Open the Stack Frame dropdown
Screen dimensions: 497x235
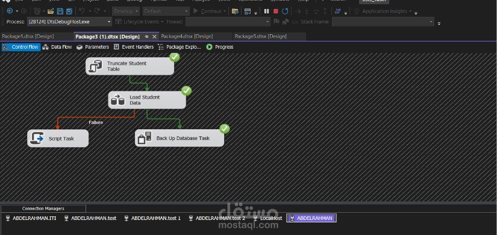pyautogui.click(x=383, y=22)
